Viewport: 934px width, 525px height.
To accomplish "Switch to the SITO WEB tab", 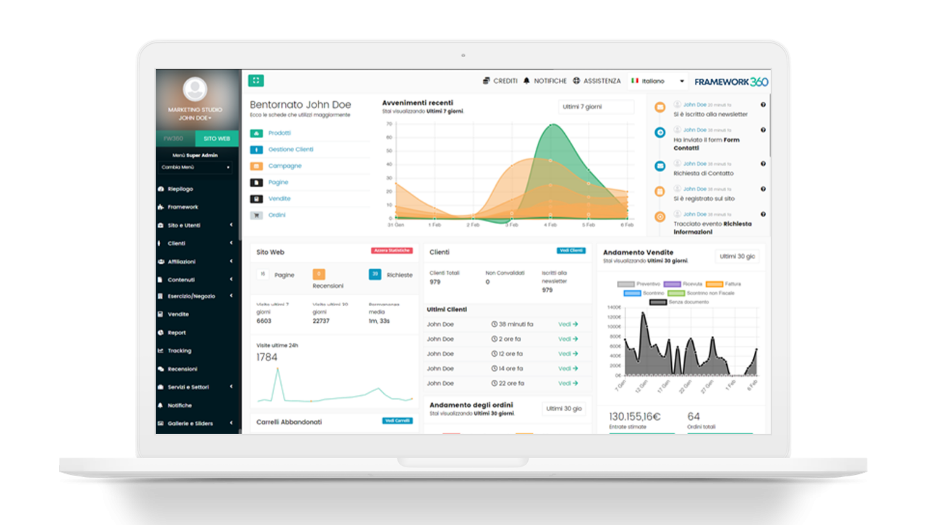I will pyautogui.click(x=216, y=139).
